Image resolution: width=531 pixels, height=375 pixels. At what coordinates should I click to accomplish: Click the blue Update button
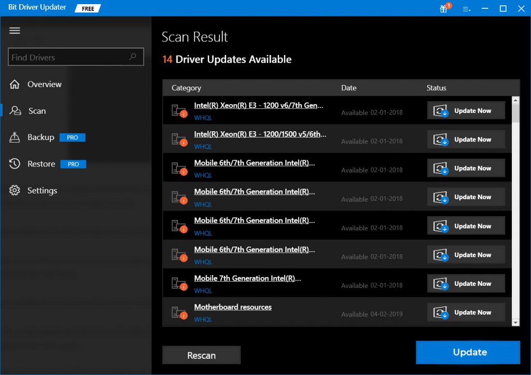(467, 352)
